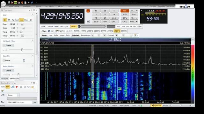Open the Scope High dropdown
The width and height of the screenshot is (204, 114).
point(62,35)
